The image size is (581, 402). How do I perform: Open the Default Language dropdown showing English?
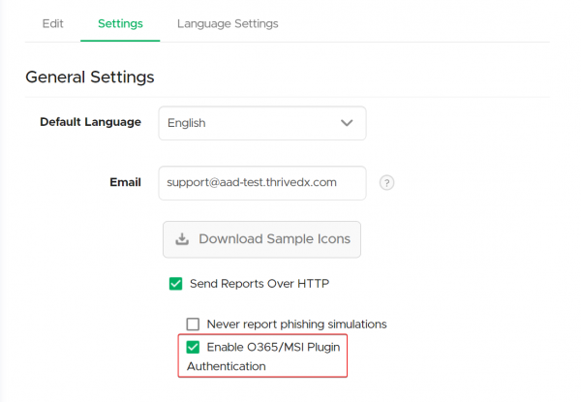coord(262,123)
